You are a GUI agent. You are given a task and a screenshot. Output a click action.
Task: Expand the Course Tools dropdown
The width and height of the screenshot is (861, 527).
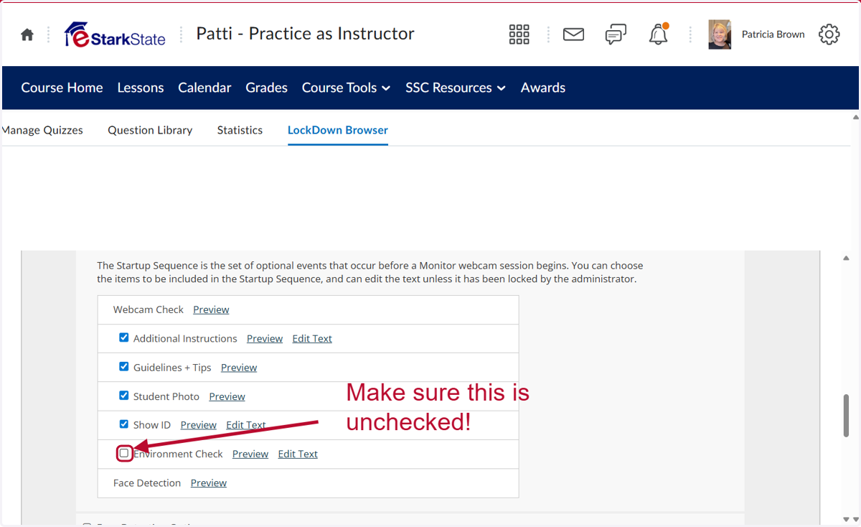[x=346, y=88]
